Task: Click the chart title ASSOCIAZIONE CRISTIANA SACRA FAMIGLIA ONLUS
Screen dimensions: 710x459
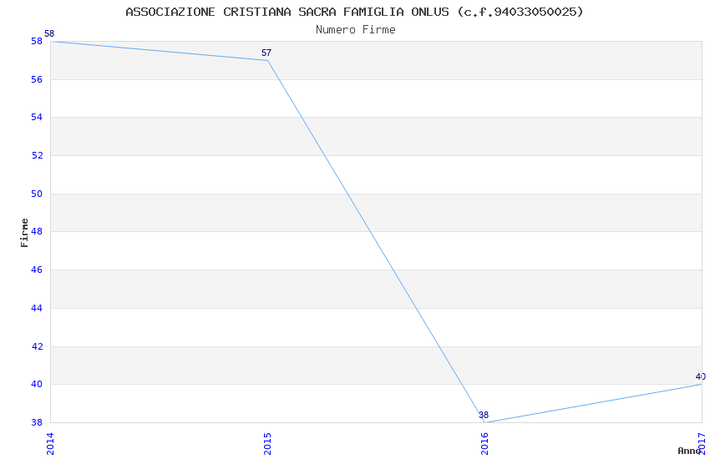Action: [x=354, y=12]
